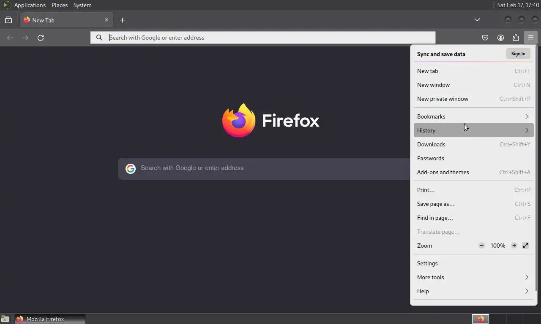Click the Sync and save data label

tap(441, 54)
